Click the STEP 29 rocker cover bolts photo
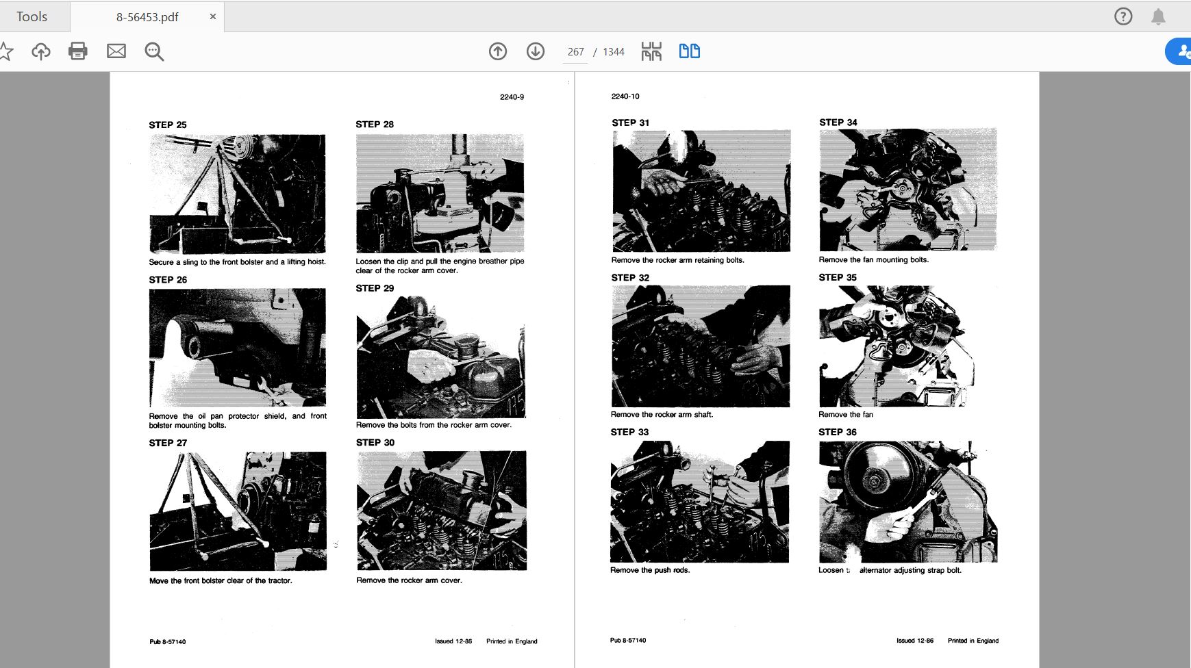The image size is (1191, 668). pyautogui.click(x=441, y=357)
